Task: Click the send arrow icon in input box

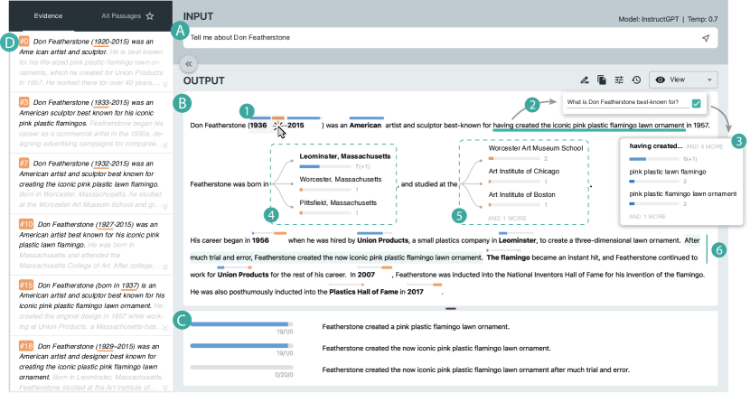Action: coord(706,38)
